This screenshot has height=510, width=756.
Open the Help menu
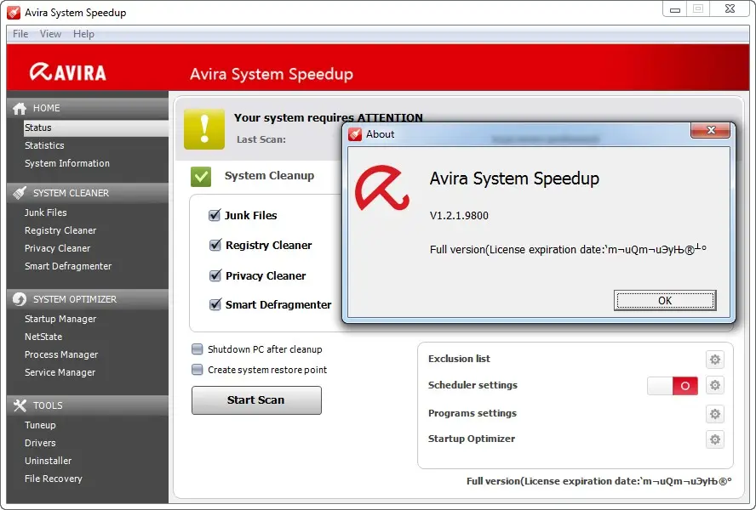click(84, 34)
